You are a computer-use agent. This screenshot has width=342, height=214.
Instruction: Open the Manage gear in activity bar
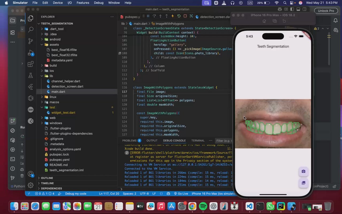coord(31,185)
